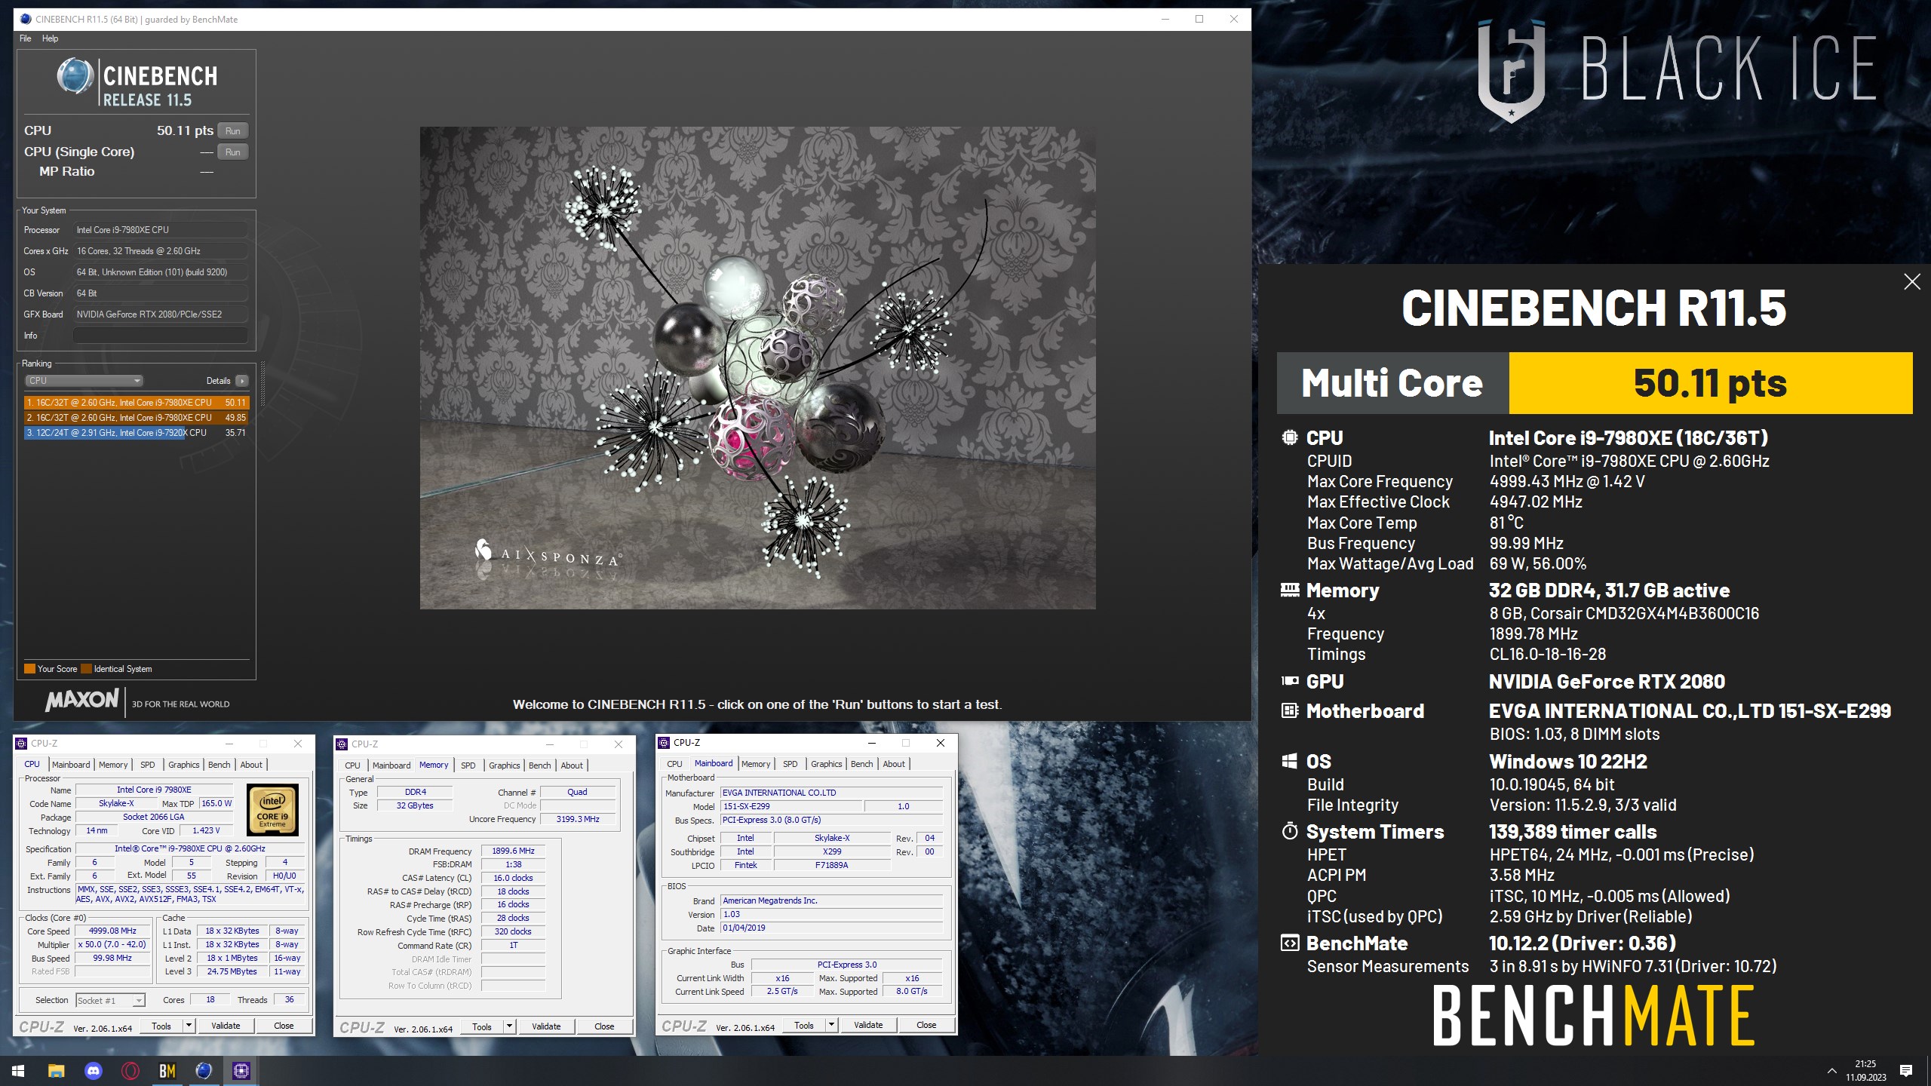Viewport: 1931px width, 1086px height.
Task: Open Mainboard tab in first CPU-Z window
Action: click(x=71, y=765)
